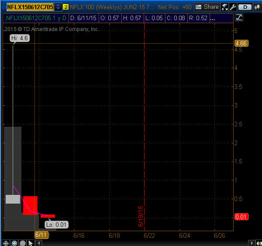Click the curve drawing icon below toolbar
The image size is (262, 246).
239,17
